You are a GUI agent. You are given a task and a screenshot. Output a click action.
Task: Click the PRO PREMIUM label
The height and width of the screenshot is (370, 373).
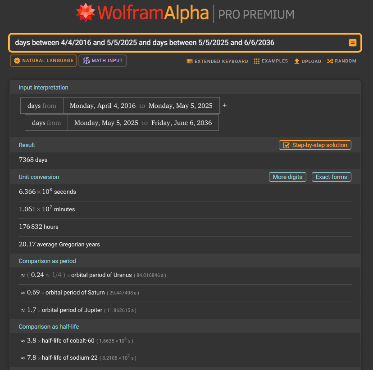(256, 14)
